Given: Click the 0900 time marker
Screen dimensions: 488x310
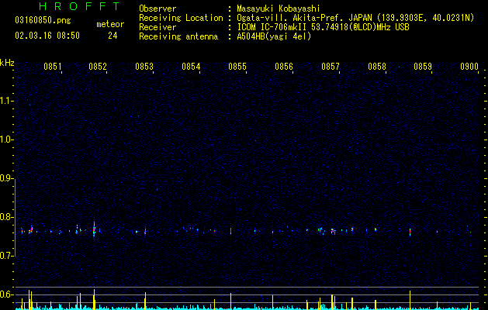Looking at the screenshot, I should [x=469, y=66].
